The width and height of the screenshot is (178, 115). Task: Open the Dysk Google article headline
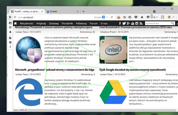click(x=133, y=70)
